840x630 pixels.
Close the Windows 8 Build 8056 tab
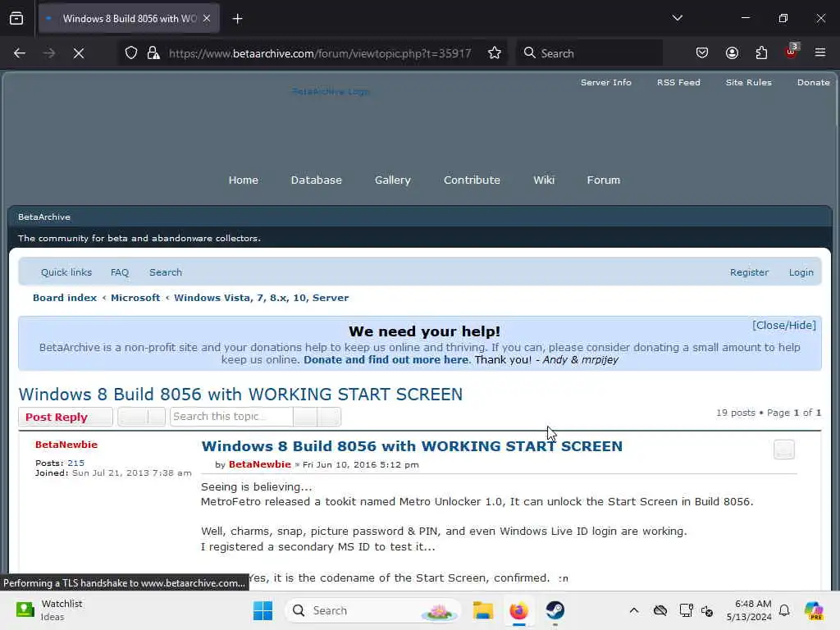[207, 18]
